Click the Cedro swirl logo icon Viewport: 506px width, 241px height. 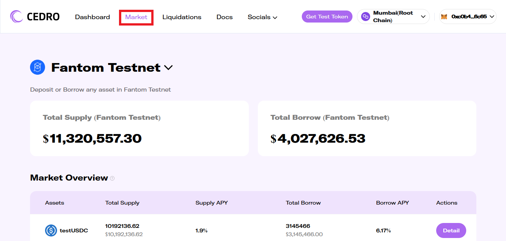tap(17, 17)
